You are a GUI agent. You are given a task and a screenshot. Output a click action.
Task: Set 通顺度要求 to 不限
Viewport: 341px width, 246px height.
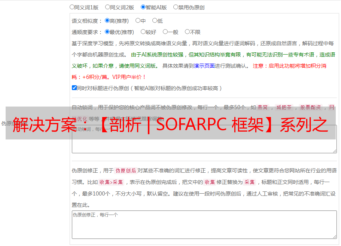pos(187,32)
